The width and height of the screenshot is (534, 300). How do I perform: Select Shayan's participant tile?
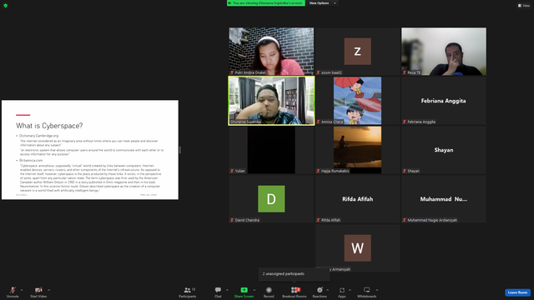444,150
